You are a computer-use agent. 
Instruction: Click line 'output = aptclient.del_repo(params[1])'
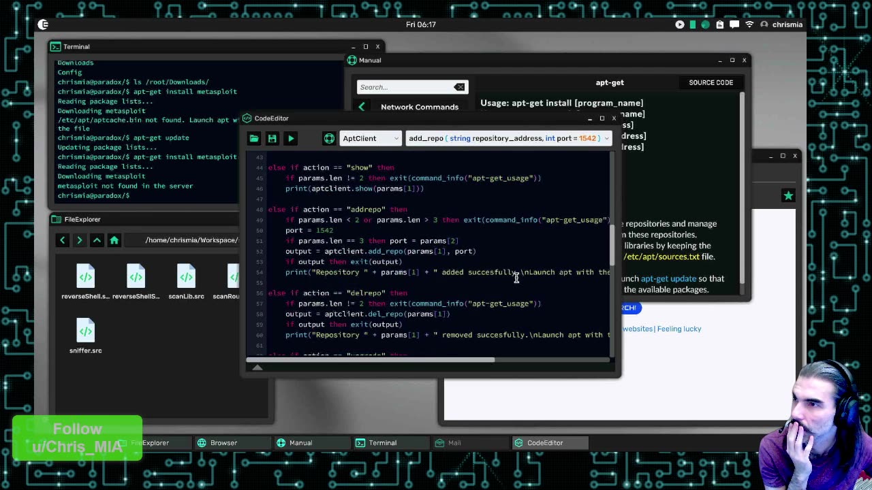[x=368, y=314]
